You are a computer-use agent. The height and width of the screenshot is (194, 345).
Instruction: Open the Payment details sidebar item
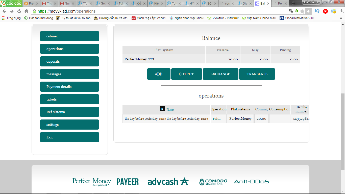69,87
